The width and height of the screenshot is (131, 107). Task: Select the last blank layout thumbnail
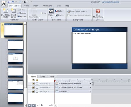tap(15, 98)
